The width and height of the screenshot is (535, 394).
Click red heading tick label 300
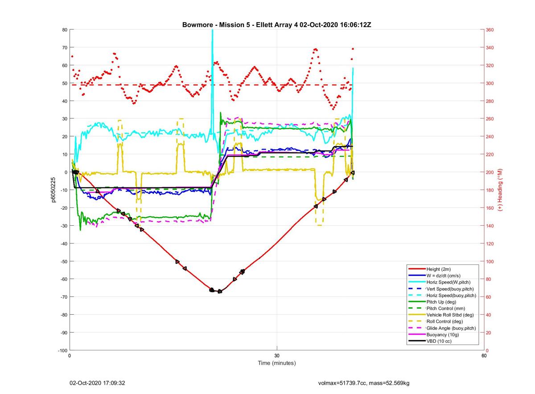490,83
